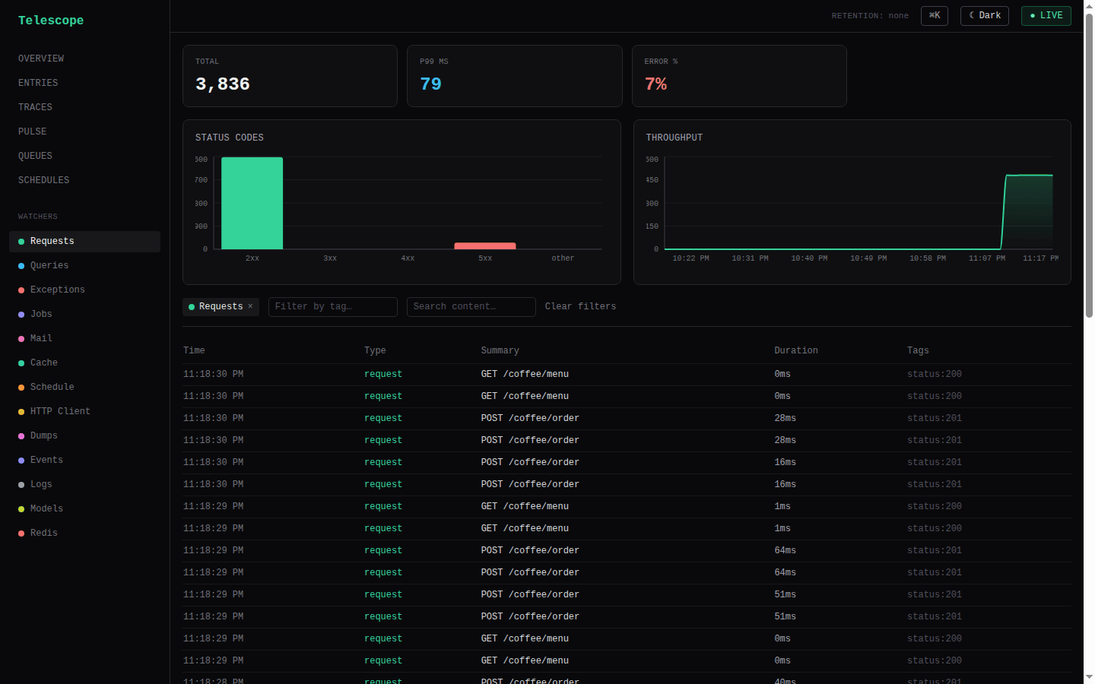This screenshot has width=1095, height=684.
Task: Select the Events watcher
Action: (x=84, y=460)
